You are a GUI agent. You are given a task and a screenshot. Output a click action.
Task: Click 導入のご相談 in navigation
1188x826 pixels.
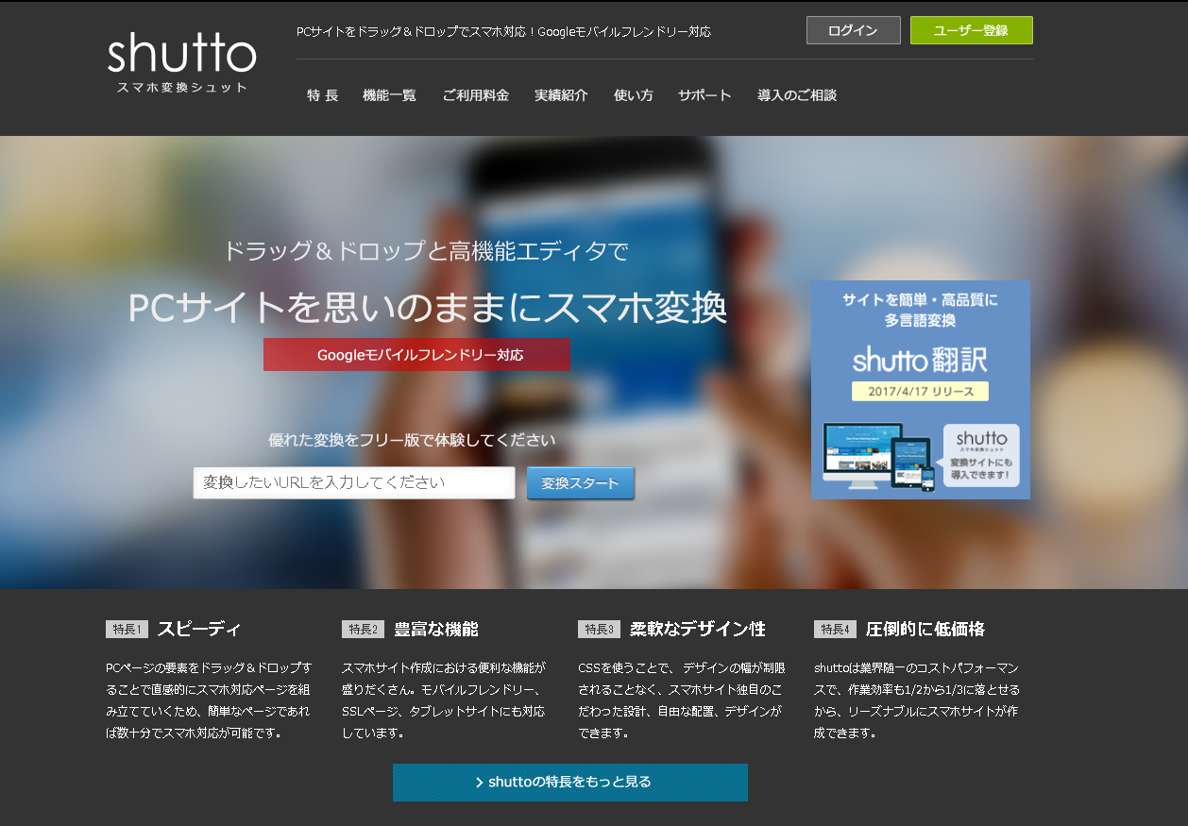click(x=797, y=95)
